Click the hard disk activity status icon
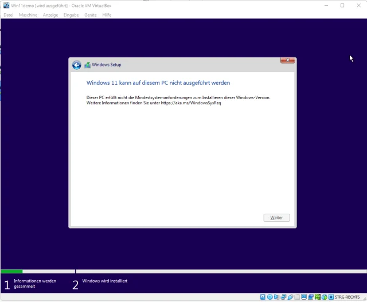 (x=263, y=297)
